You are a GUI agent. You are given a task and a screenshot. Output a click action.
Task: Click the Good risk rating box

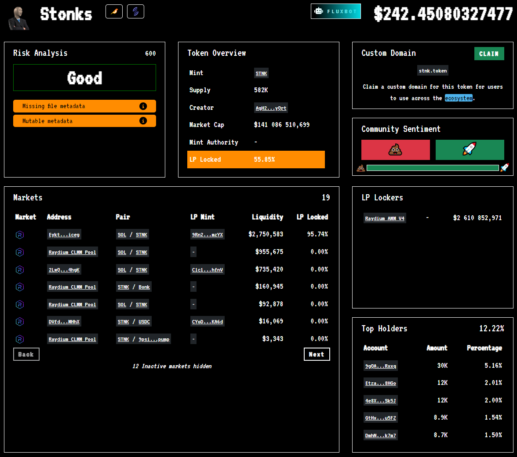(x=84, y=78)
